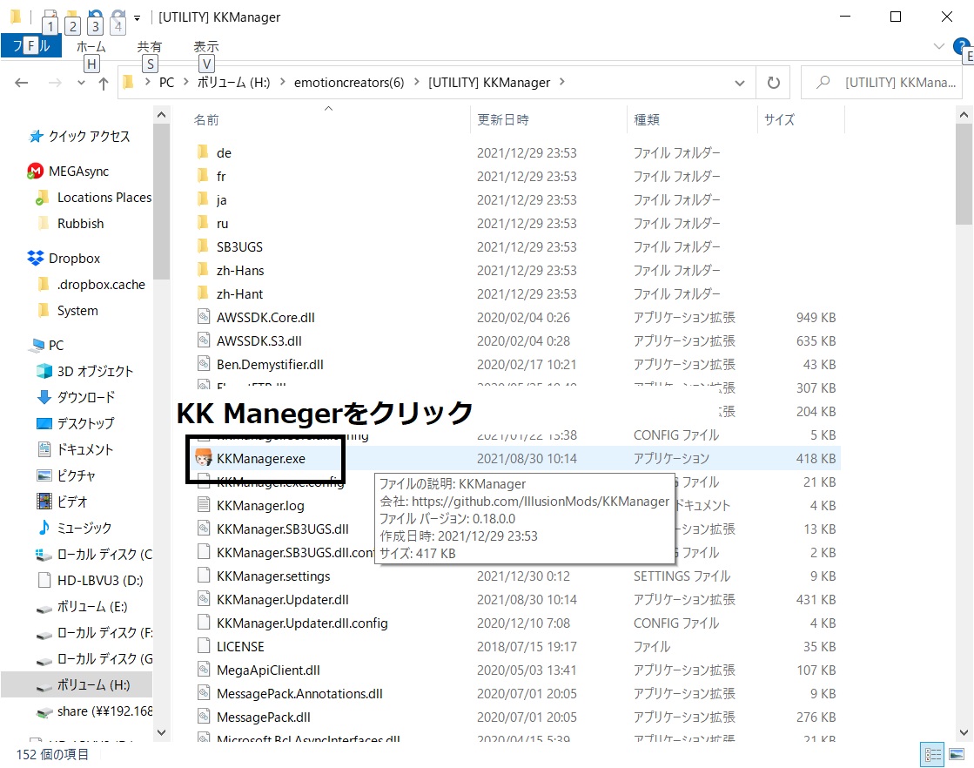
Task: Expand the address bar history dropdown
Action: point(739,83)
